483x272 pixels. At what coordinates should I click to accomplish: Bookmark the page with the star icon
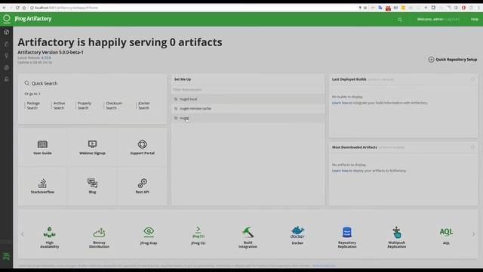(365, 8)
